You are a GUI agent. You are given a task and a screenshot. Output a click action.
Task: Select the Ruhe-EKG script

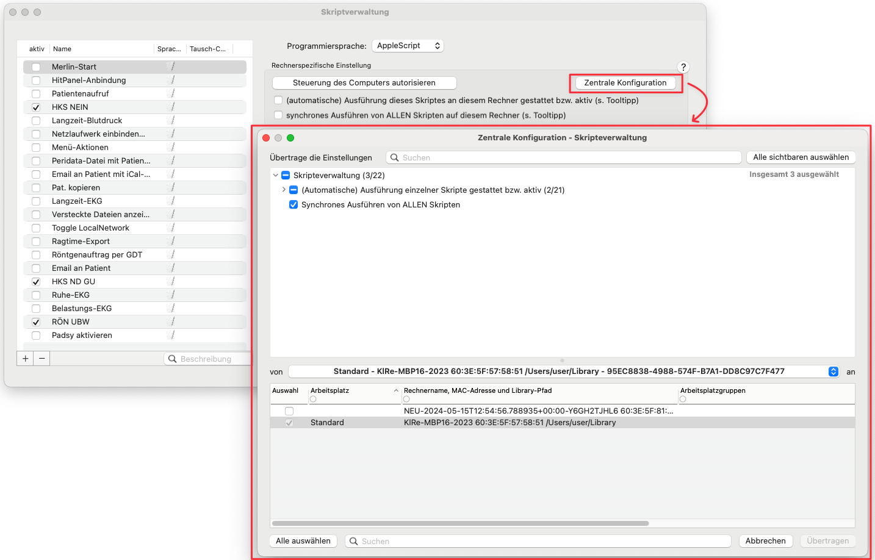135,295
